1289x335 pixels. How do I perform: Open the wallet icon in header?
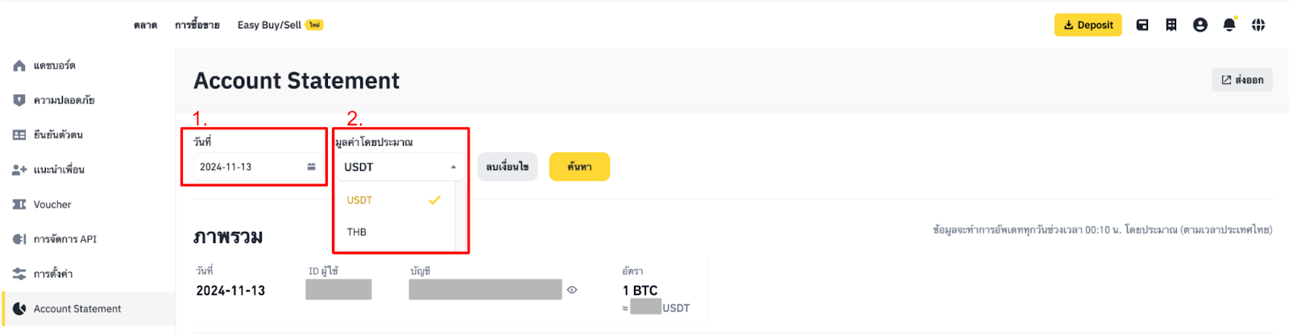[x=1142, y=25]
